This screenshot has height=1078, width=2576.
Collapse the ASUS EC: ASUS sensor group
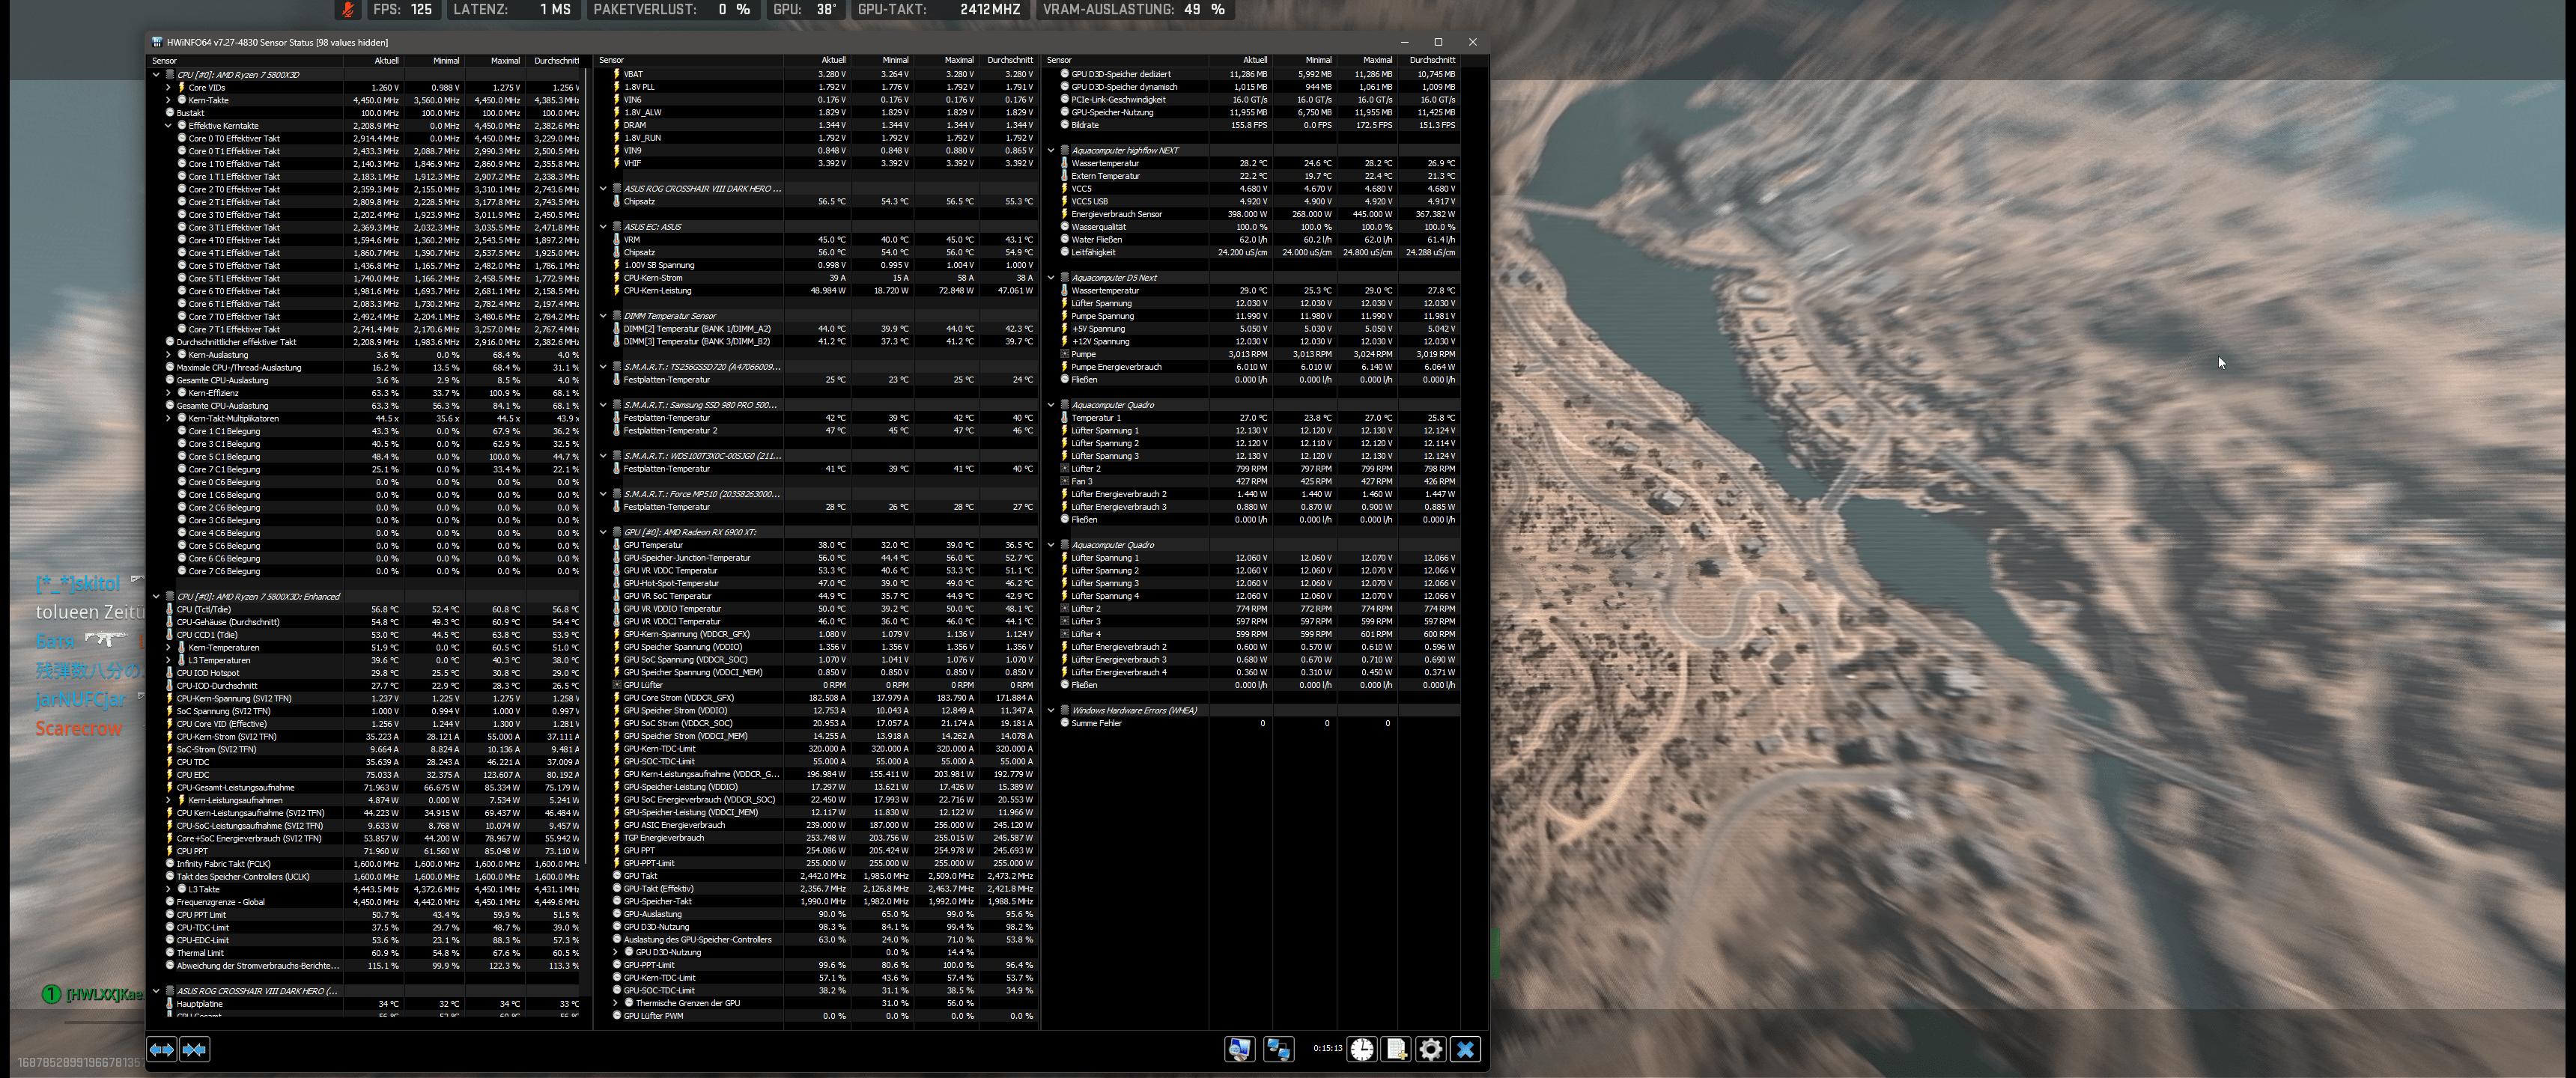pos(603,227)
